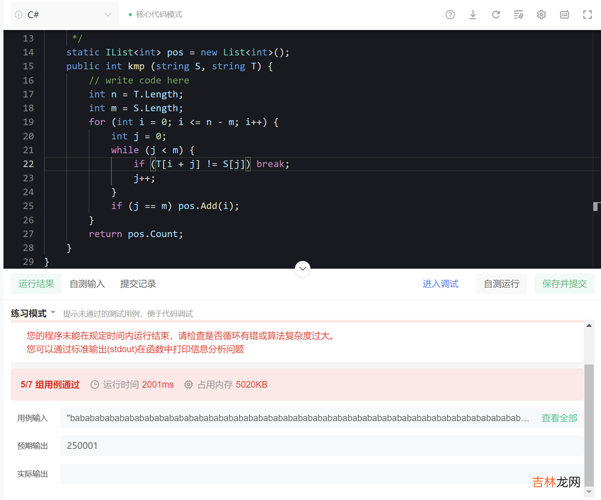Click the 保存并提交 button
Screen dimensions: 601x500
point(564,284)
